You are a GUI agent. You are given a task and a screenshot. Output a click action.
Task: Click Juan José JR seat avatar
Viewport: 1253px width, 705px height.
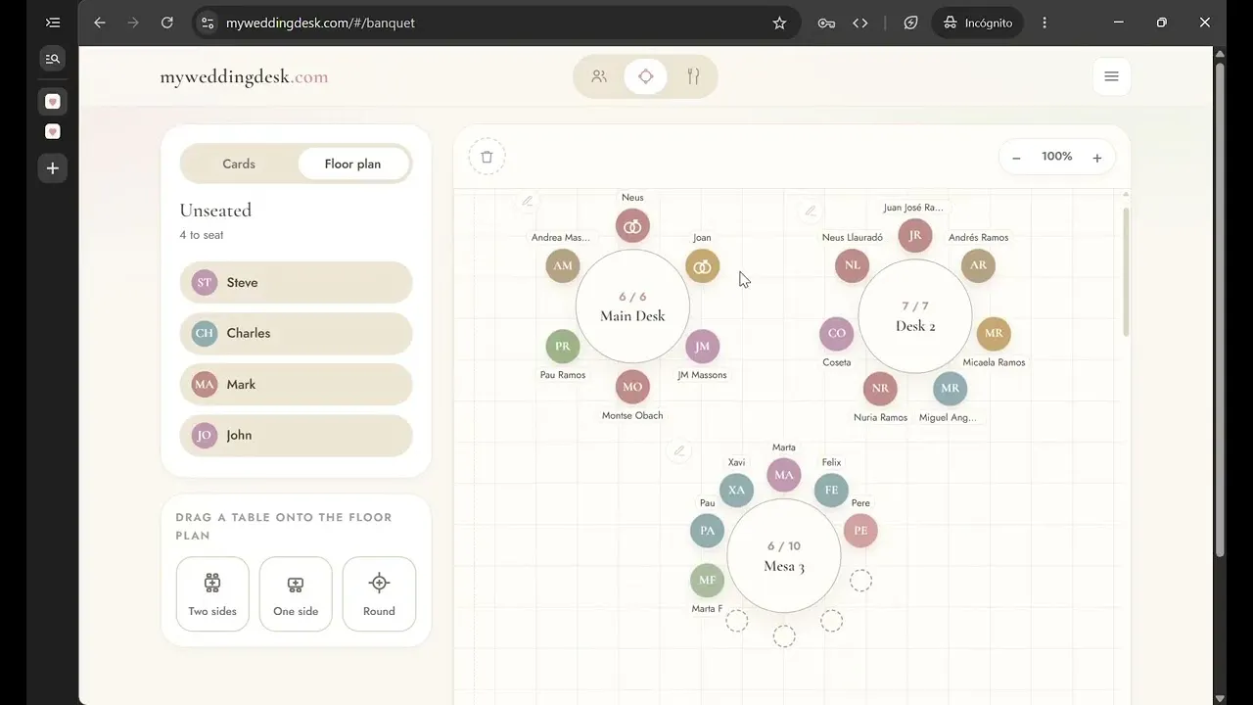pyautogui.click(x=915, y=236)
